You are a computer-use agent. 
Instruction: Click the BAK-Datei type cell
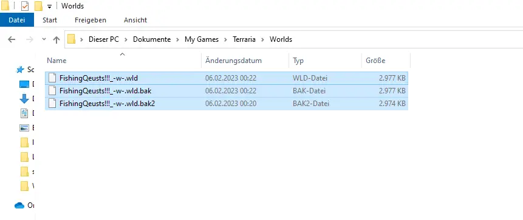[x=309, y=90]
